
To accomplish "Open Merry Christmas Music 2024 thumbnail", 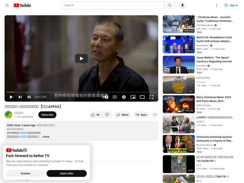I will pos(178,104).
